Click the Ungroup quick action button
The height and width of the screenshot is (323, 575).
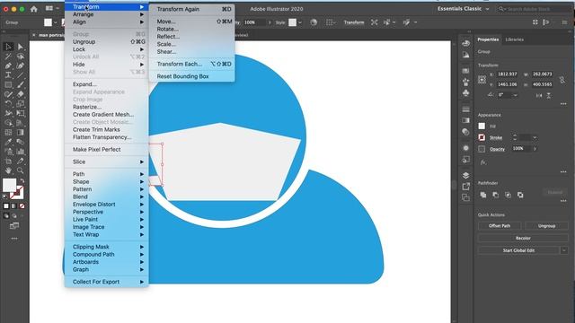point(546,226)
